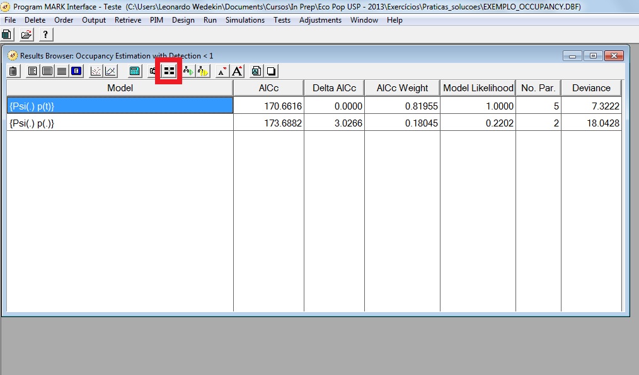
Task: Open parameter matrices with four-squares icon
Action: (x=169, y=71)
